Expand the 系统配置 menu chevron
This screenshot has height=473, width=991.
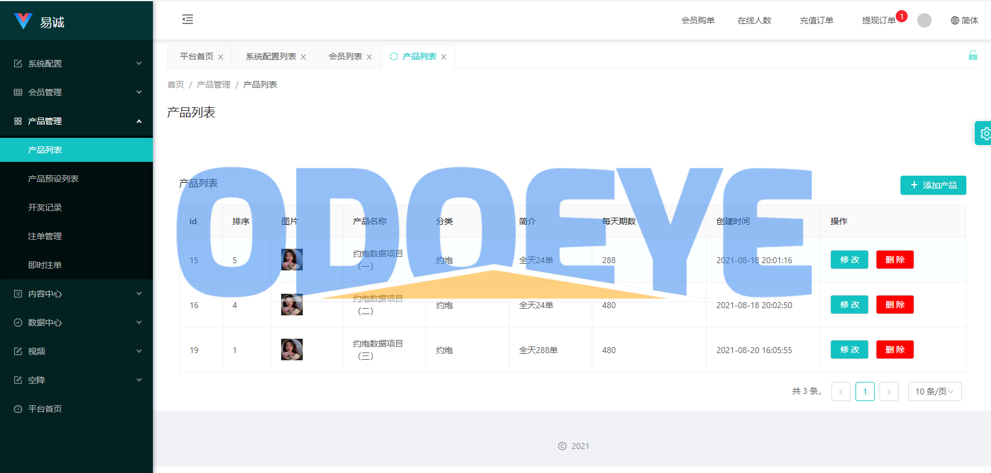pos(139,64)
